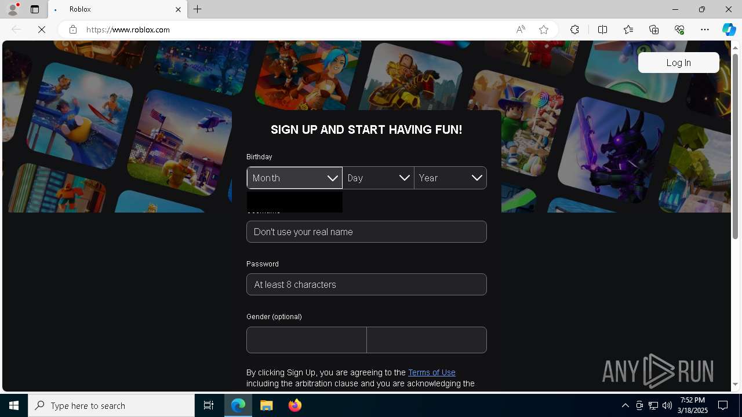This screenshot has height=417, width=742.
Task: Select the left gender option
Action: [306, 340]
